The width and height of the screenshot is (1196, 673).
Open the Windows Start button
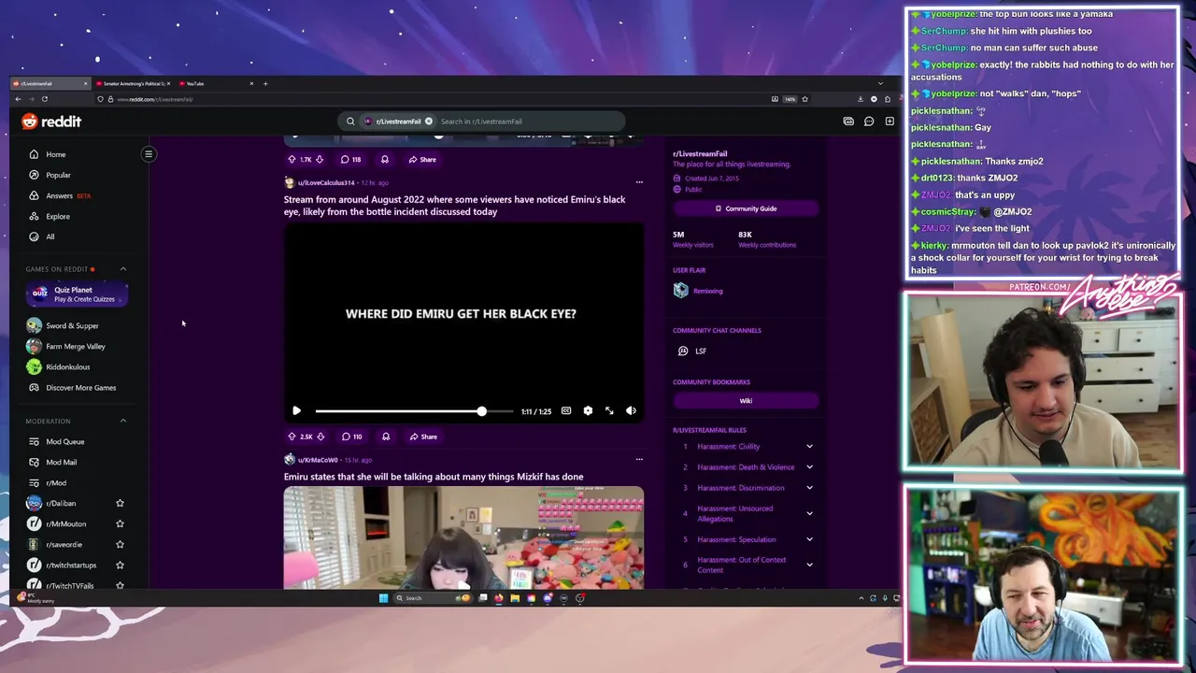tap(383, 598)
